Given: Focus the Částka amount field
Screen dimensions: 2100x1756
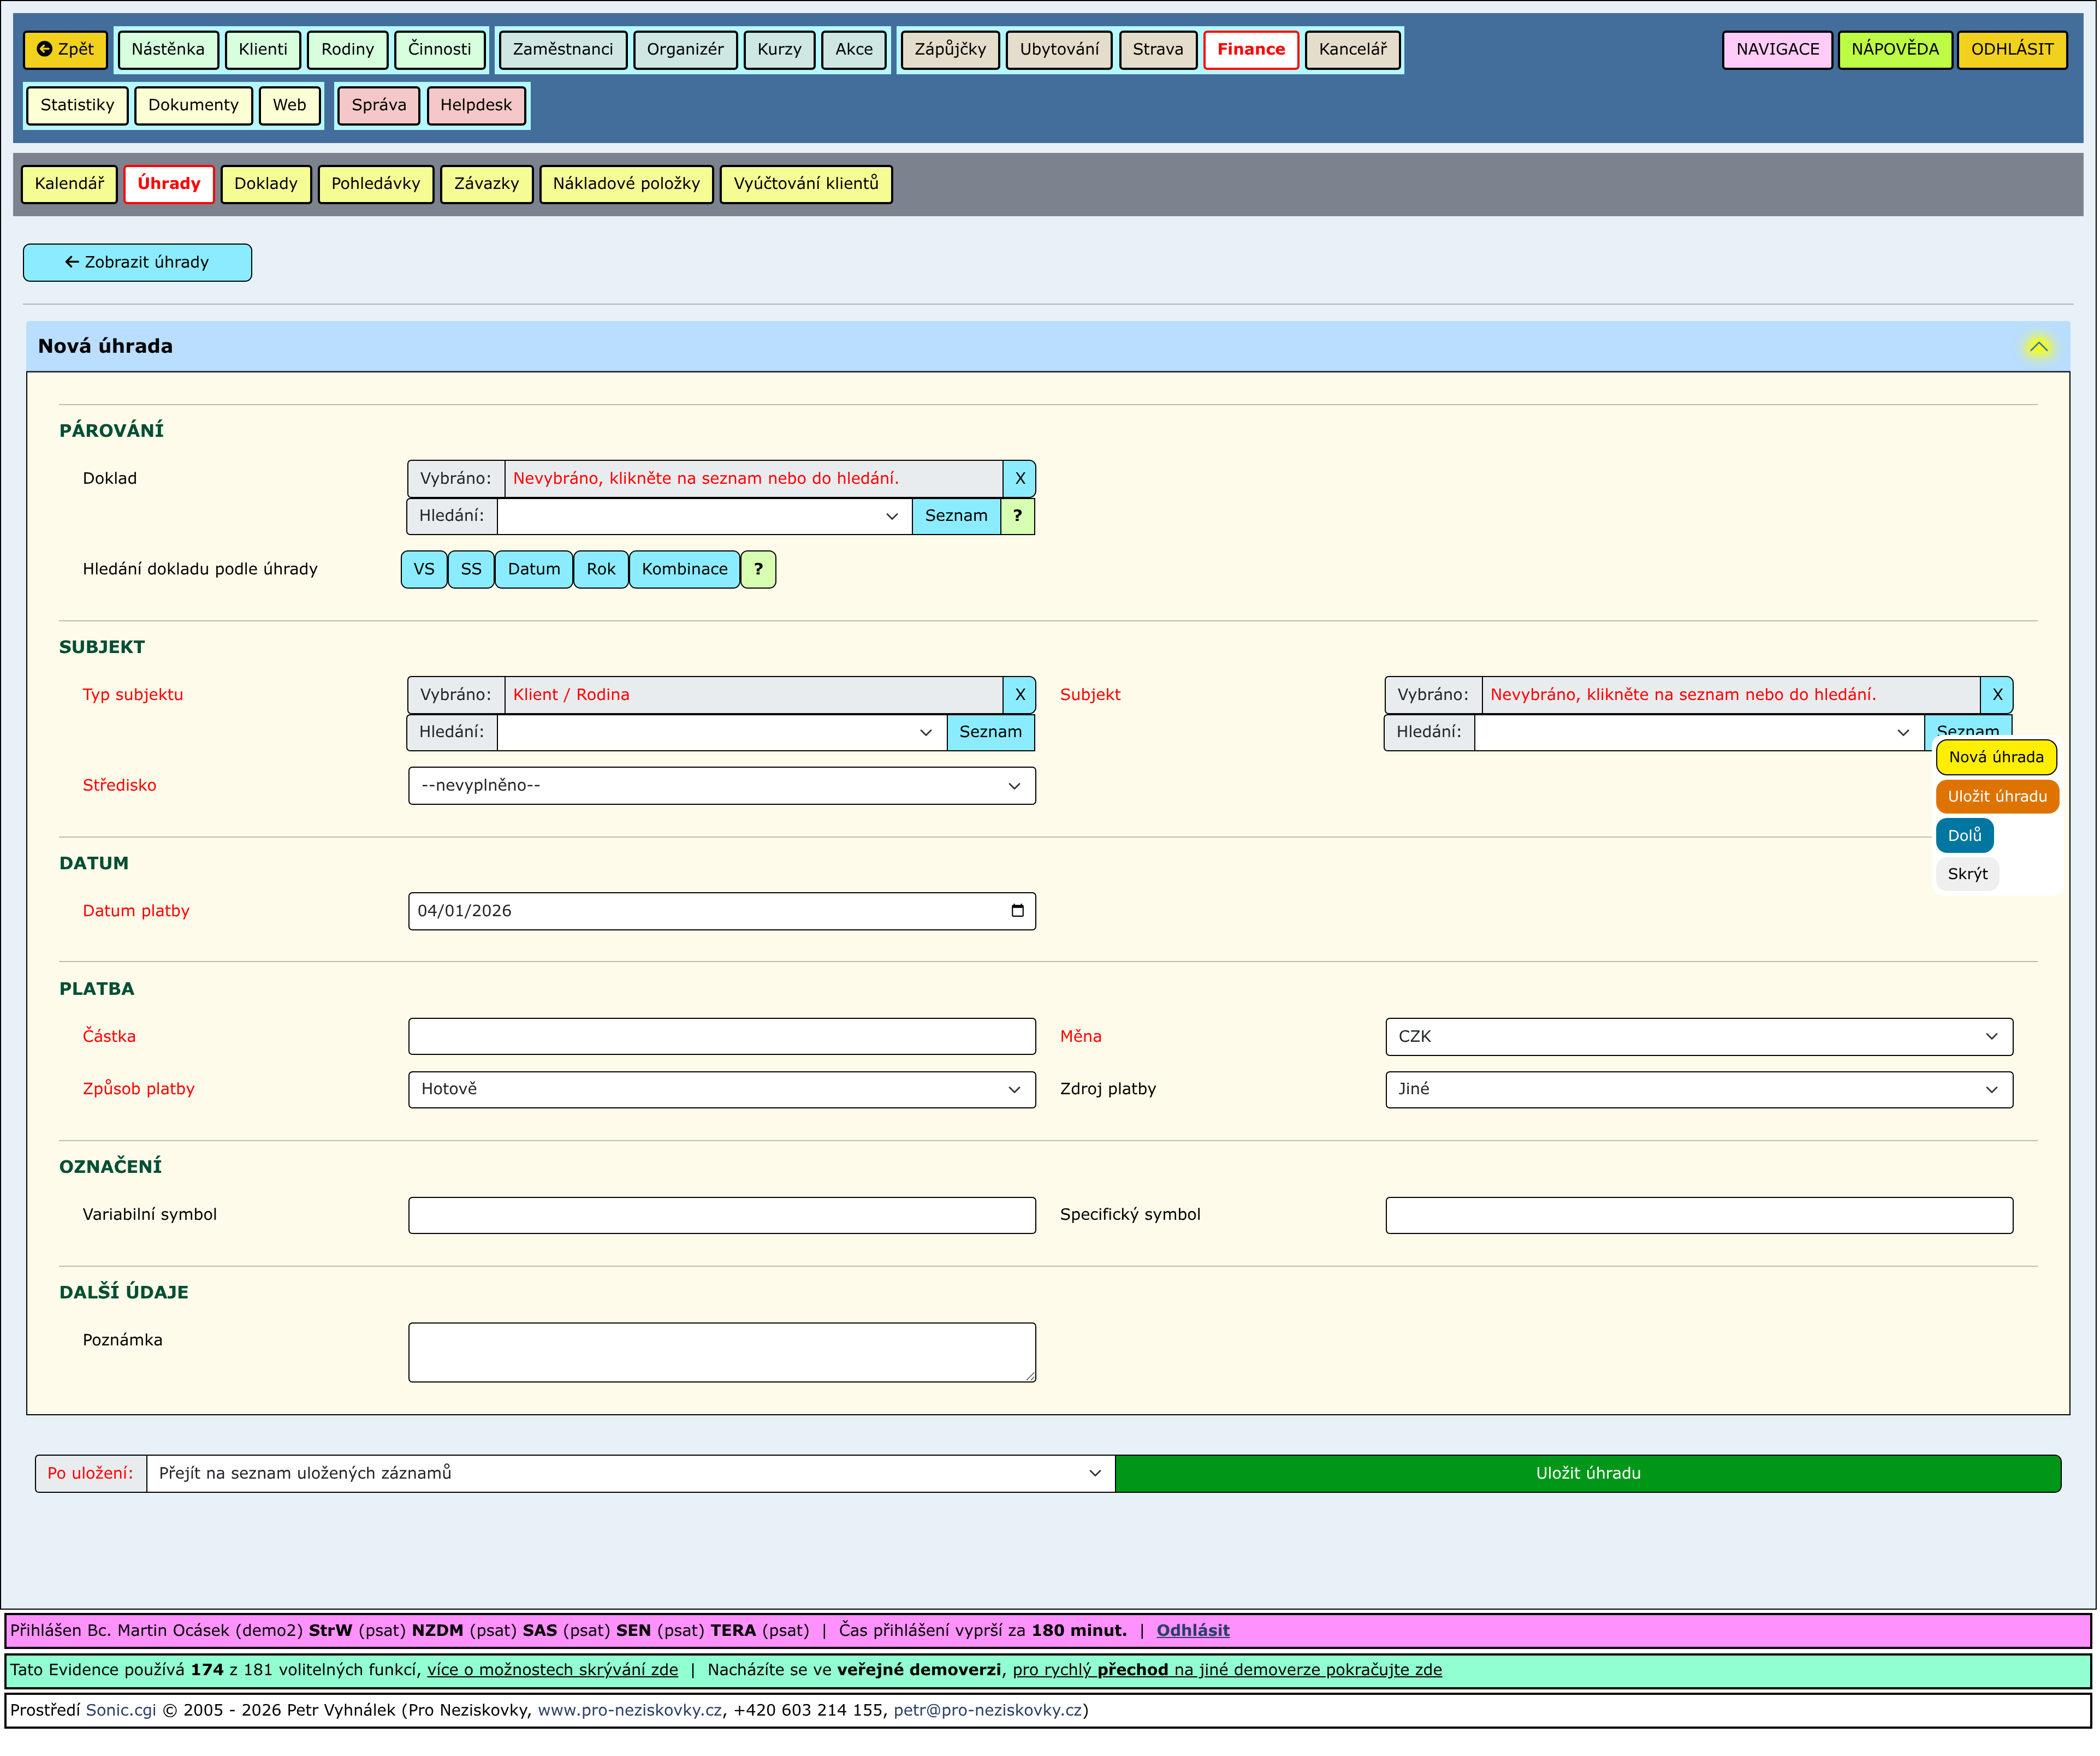Looking at the screenshot, I should pos(722,1037).
